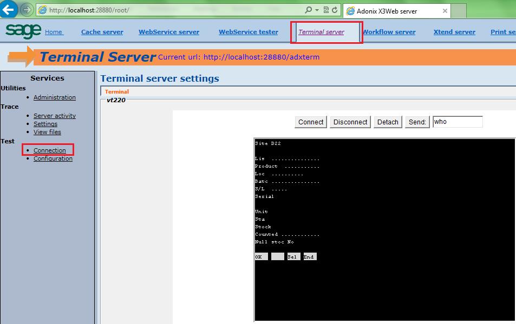Click the OK key in the terminal

[262, 256]
